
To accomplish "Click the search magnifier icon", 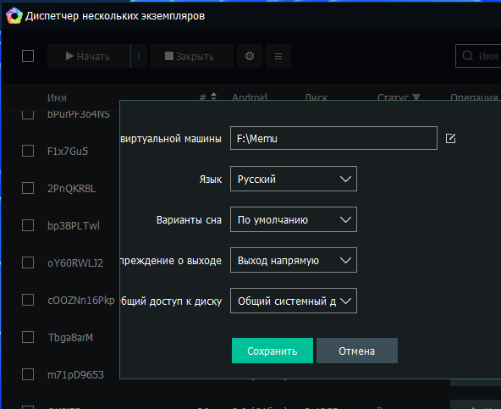I will point(467,56).
